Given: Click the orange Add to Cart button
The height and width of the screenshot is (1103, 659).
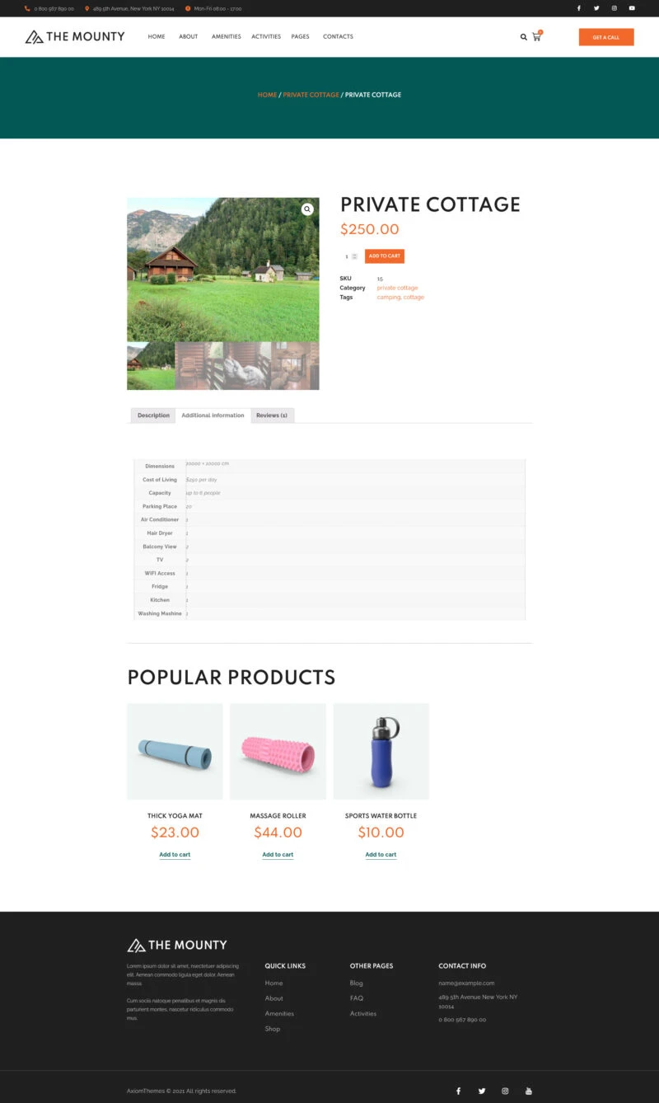Looking at the screenshot, I should (x=385, y=256).
